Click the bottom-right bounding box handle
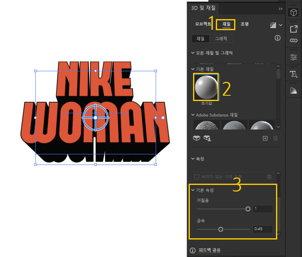This screenshot has width=302, height=257. [x=156, y=165]
